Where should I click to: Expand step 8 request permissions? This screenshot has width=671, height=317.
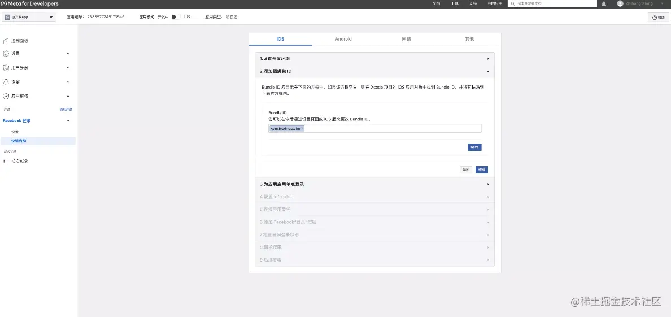pos(375,247)
